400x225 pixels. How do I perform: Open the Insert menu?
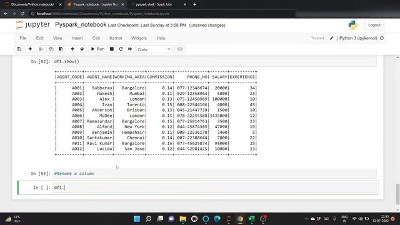(77, 38)
